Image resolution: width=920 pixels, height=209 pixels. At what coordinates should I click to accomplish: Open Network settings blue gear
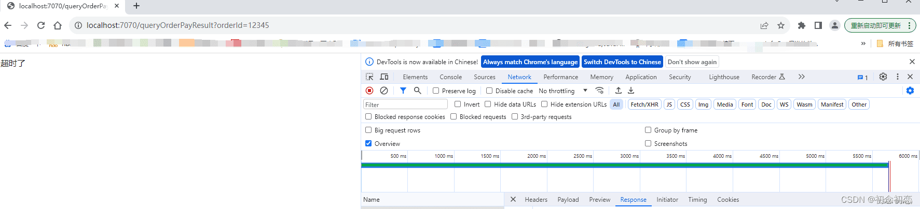coord(910,91)
